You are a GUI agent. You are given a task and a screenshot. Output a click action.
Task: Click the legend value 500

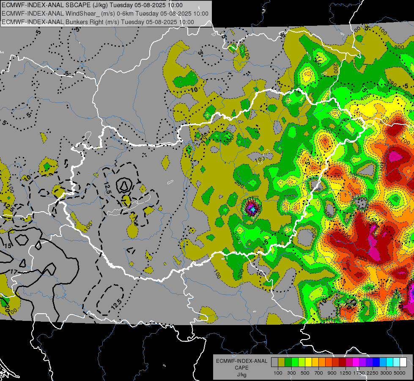point(305,373)
